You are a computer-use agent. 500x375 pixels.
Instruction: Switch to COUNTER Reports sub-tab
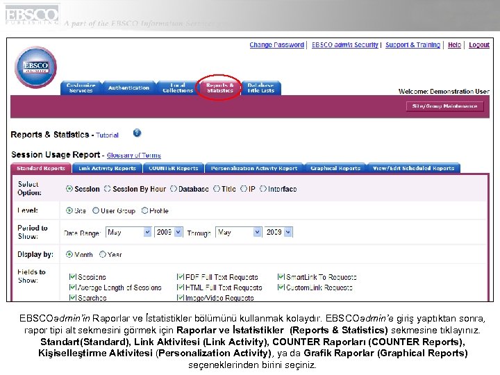click(174, 168)
